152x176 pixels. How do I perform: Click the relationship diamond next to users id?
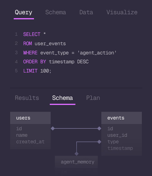53,128
